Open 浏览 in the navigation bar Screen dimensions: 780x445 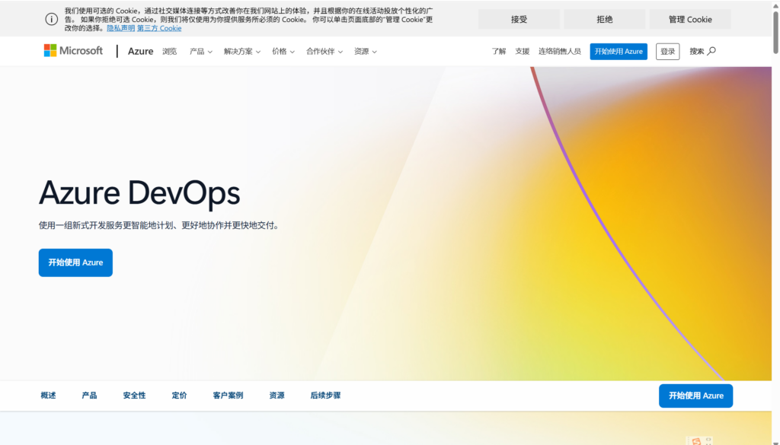(170, 51)
